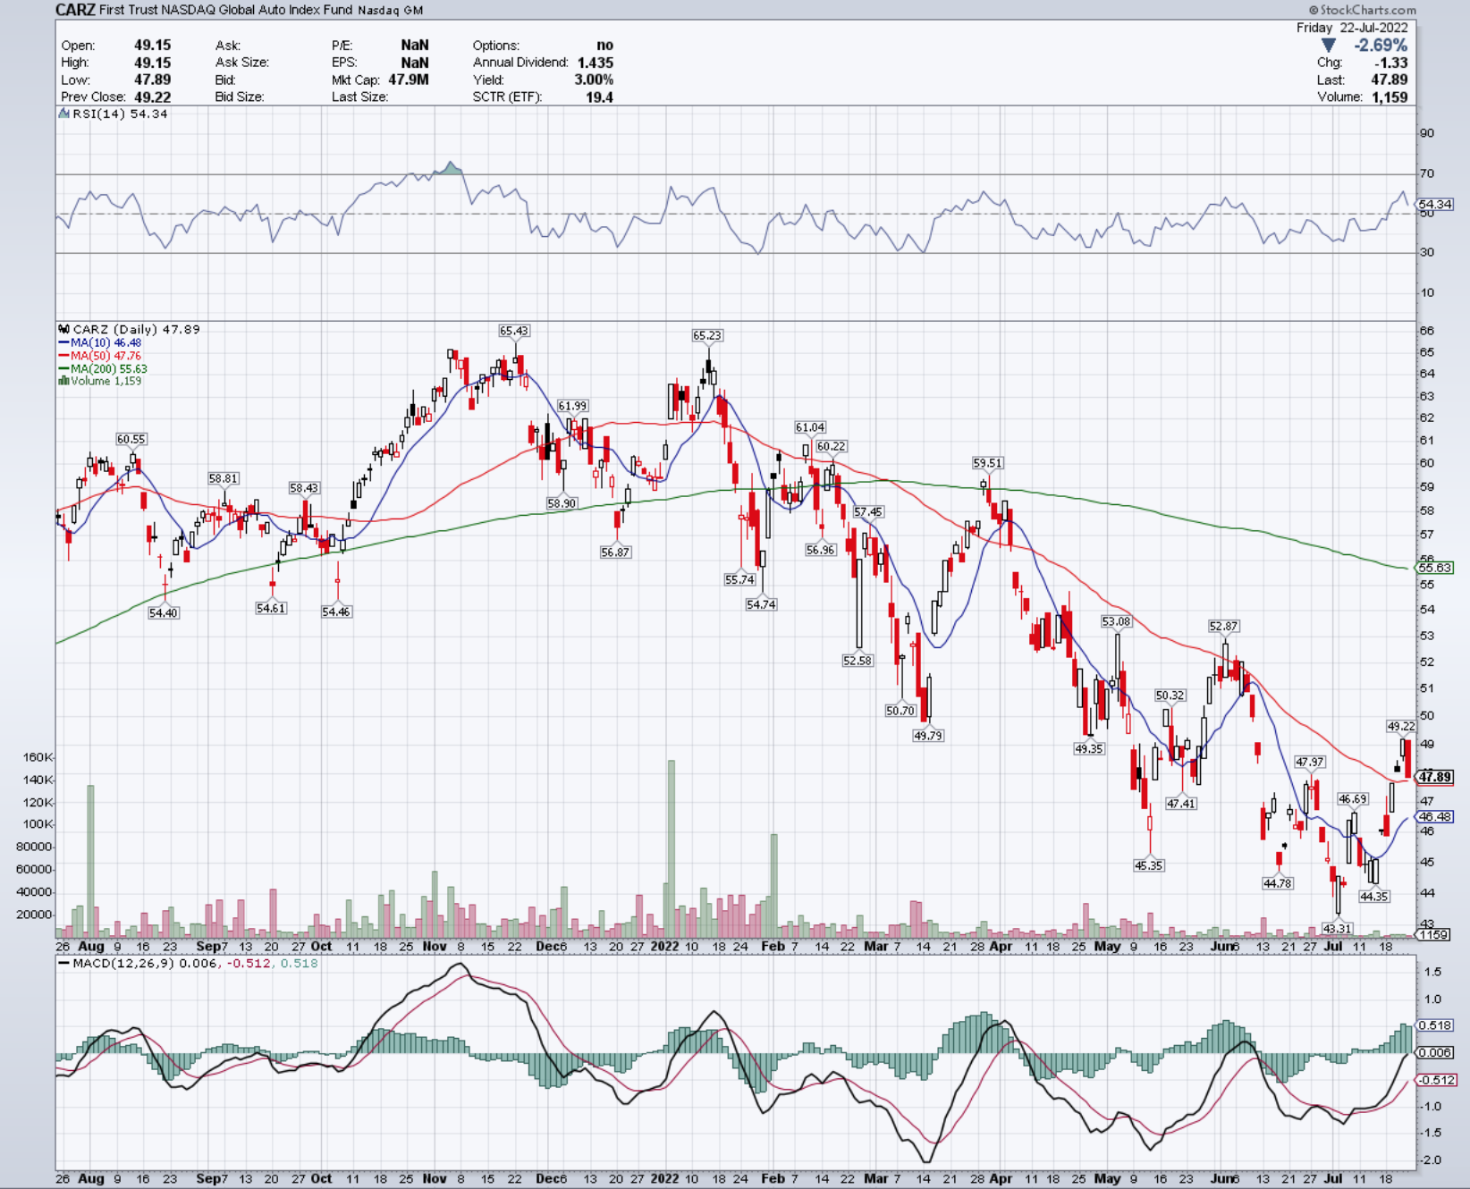
Task: Click the 47.41 price label
Action: click(x=1181, y=804)
